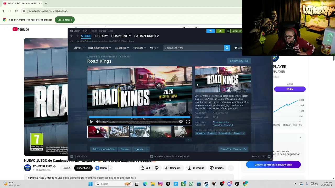Like the YouTube video
This screenshot has width=335, height=188.
click(145, 168)
